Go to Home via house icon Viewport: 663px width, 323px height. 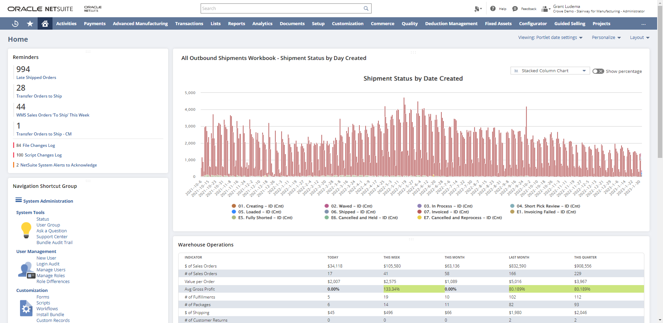pyautogui.click(x=45, y=24)
